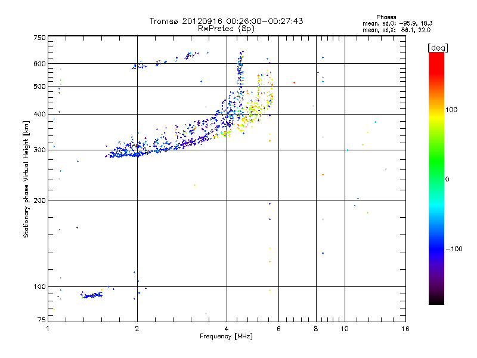Click the x-axis tick label '8'
Viewport: 477px width, 358px height.
(316, 329)
